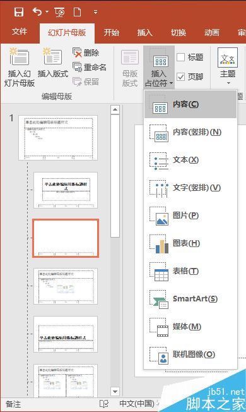The height and width of the screenshot is (412, 246).
Task: Switch to the 切换 tab
Action: pos(179,33)
